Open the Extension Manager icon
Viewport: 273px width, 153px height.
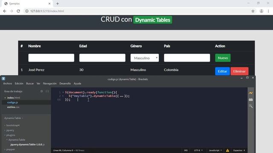coord(251,99)
